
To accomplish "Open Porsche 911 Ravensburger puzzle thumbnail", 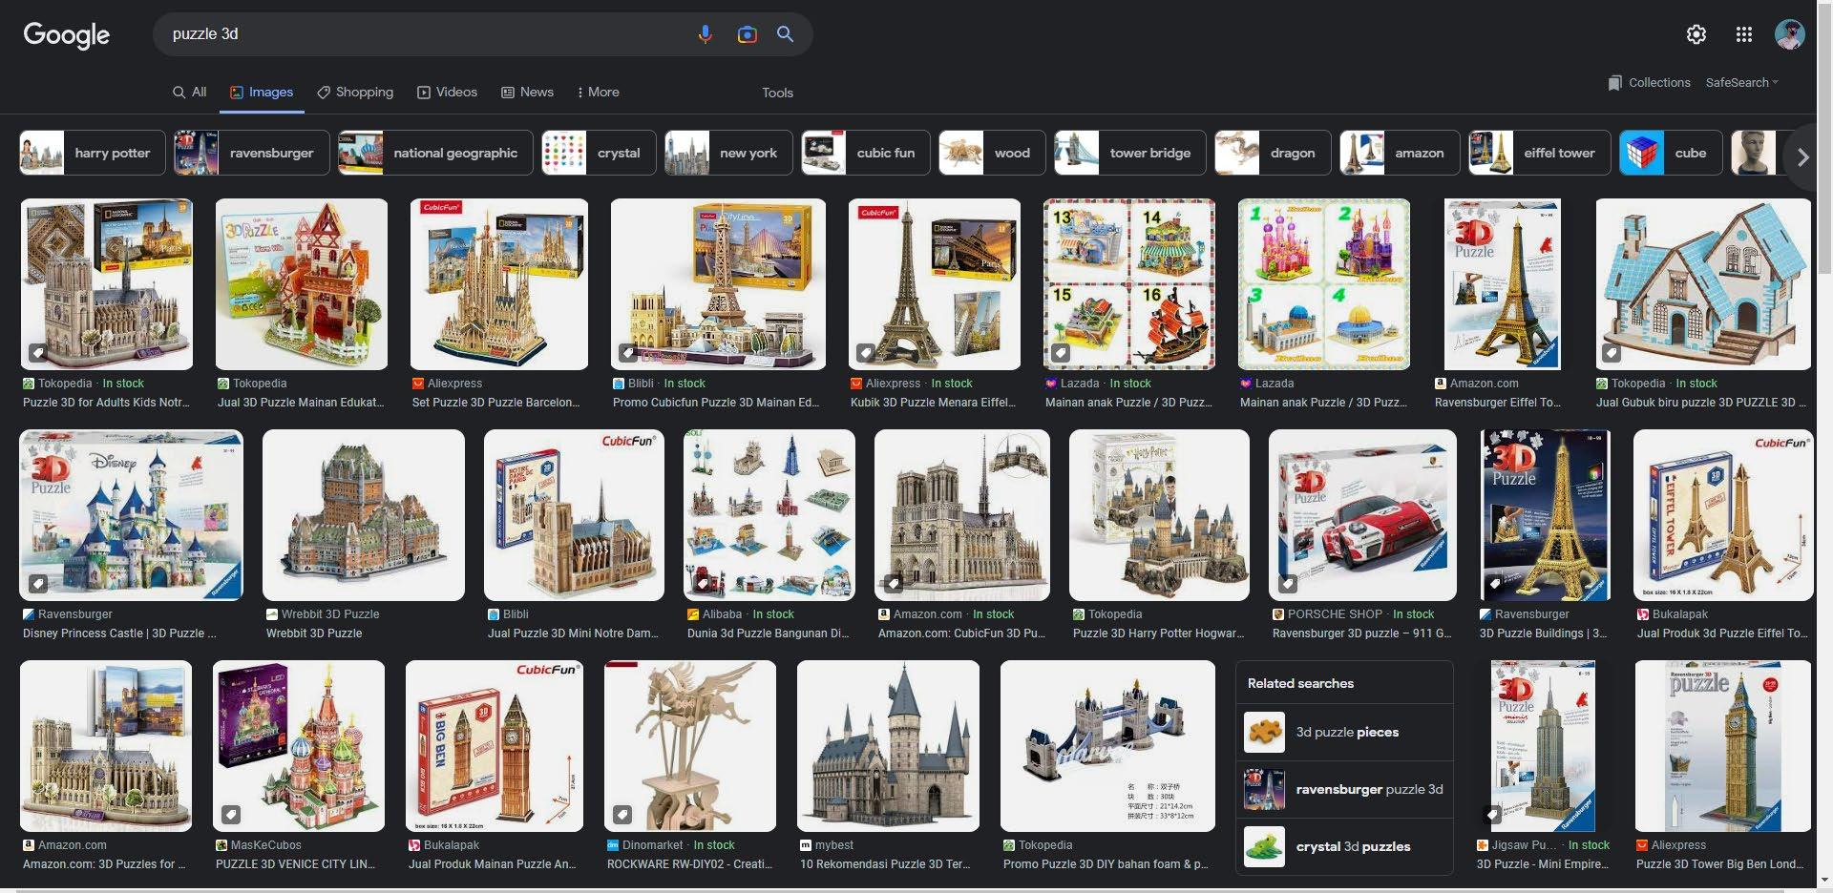I will [x=1362, y=515].
